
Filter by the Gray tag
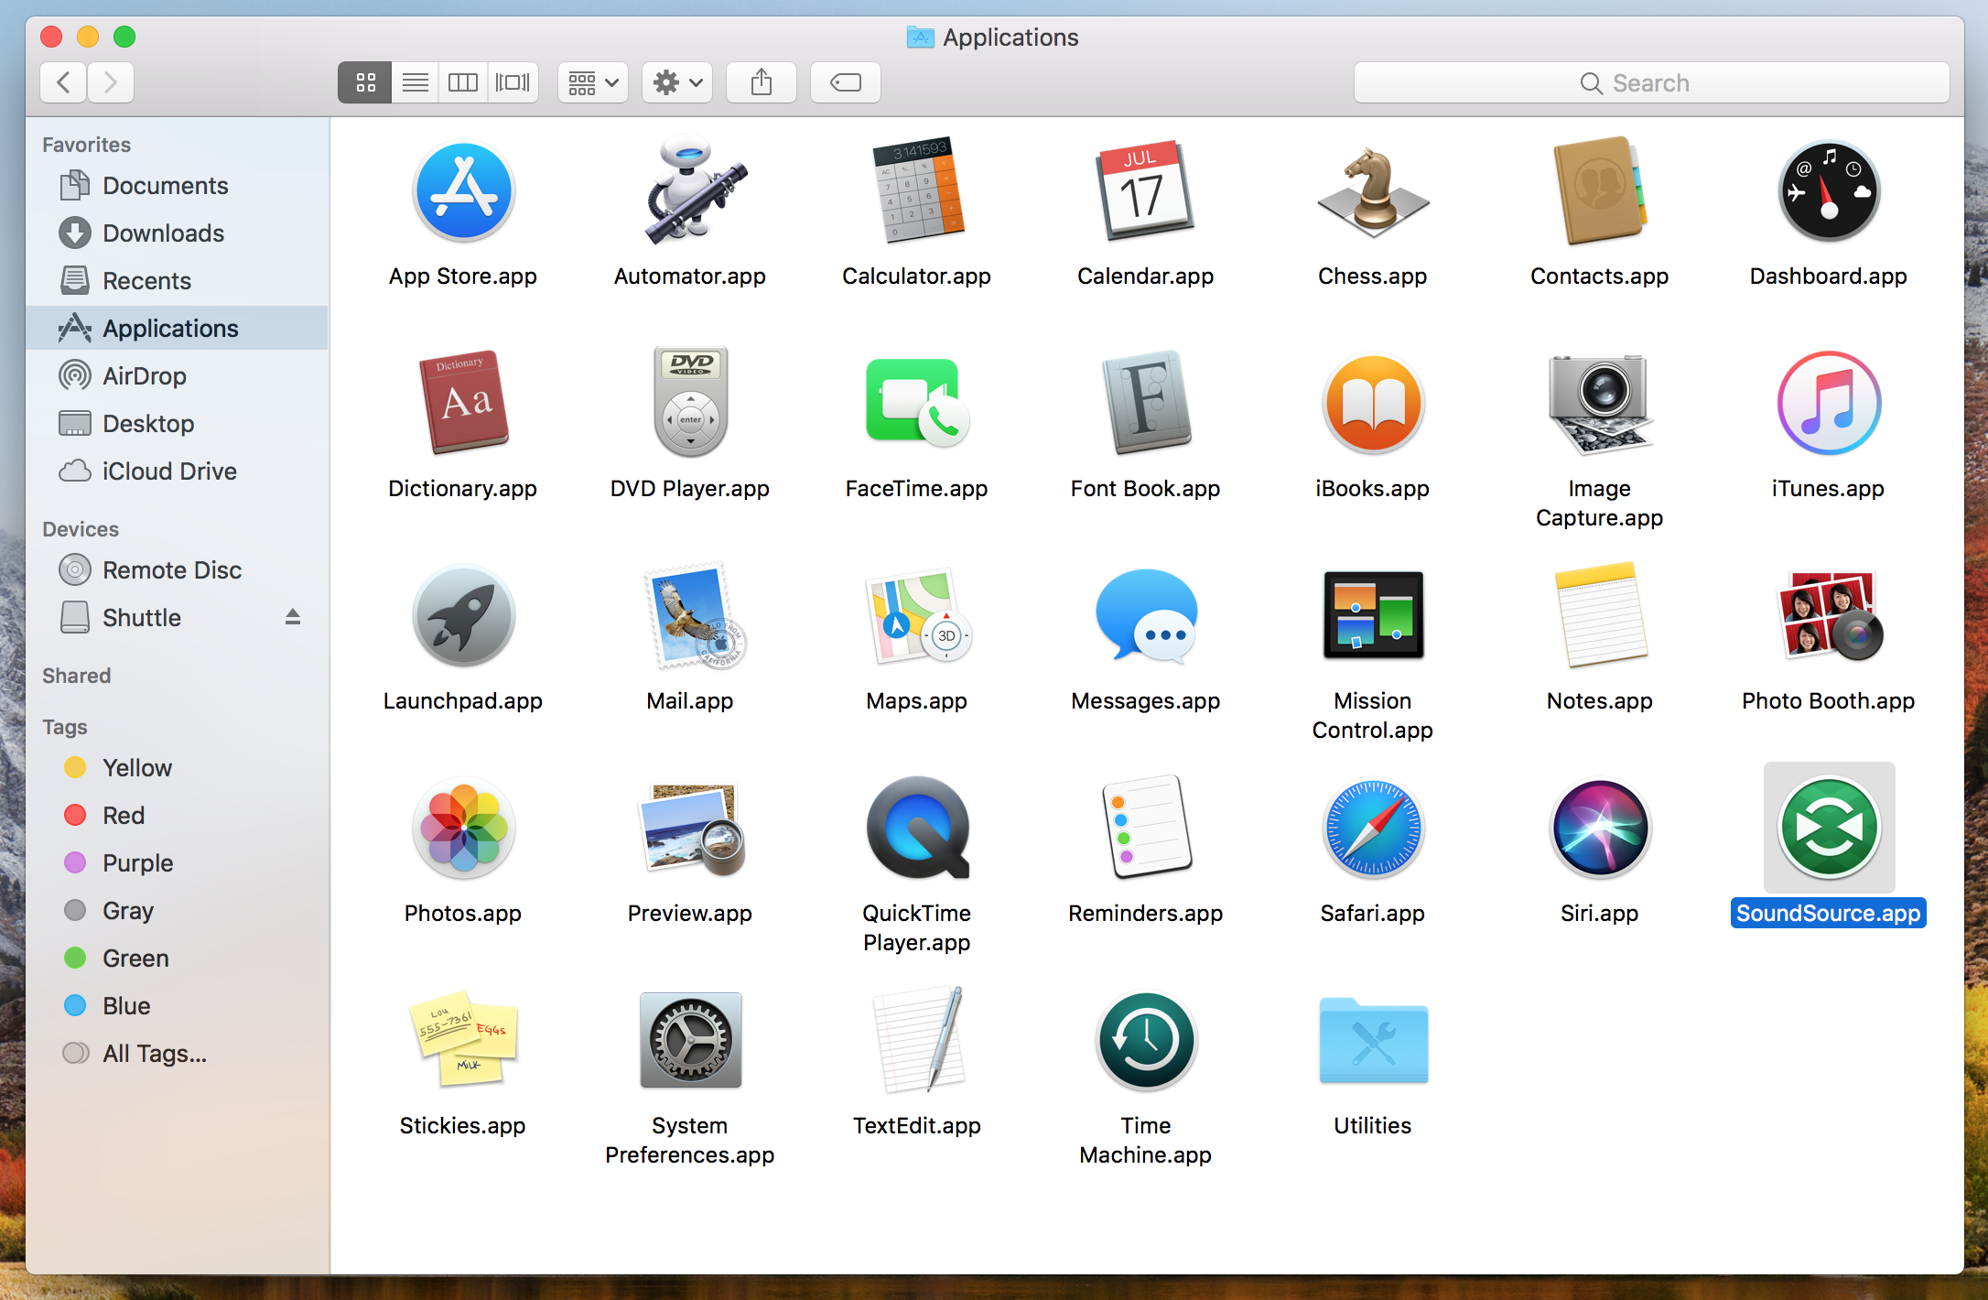177,911
